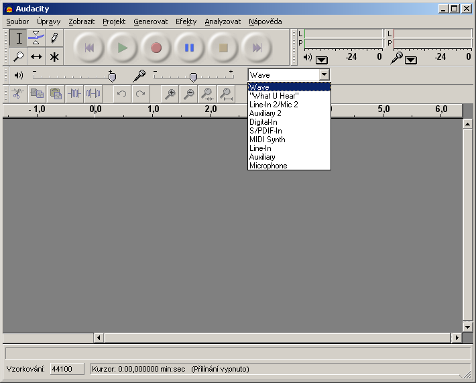The width and height of the screenshot is (476, 383).
Task: Click the Zoom In magnifier icon
Action: point(170,94)
